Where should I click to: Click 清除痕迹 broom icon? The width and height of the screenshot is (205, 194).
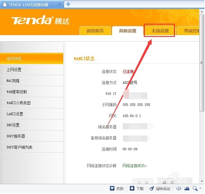(x=152, y=189)
